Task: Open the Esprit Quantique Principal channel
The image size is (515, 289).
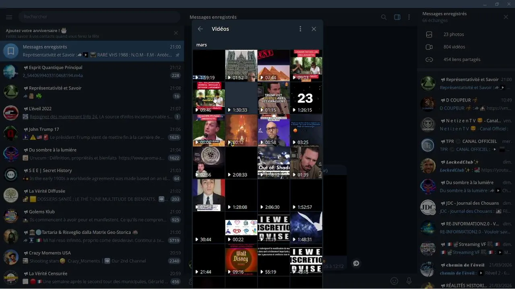Action: [92, 71]
